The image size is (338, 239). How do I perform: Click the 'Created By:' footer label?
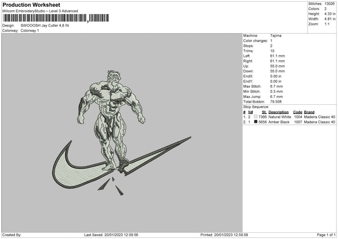click(x=12, y=235)
